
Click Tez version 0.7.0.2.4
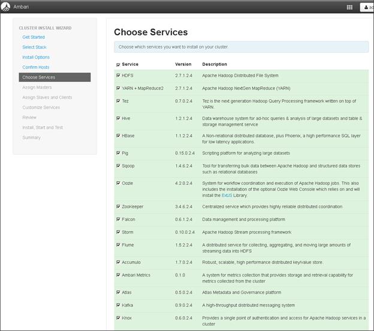click(x=183, y=101)
